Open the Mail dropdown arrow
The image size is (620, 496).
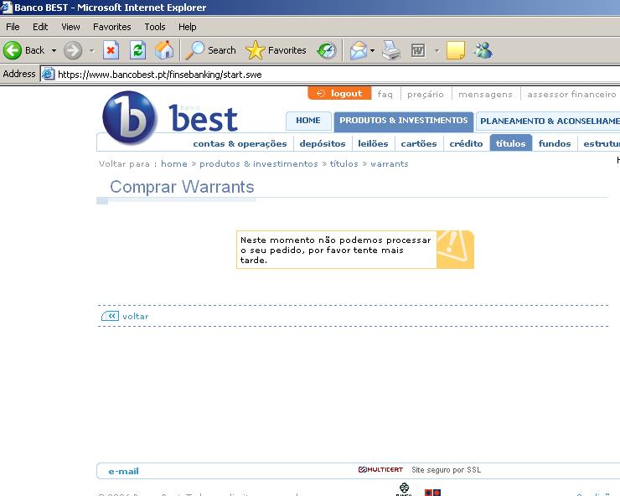tap(373, 50)
